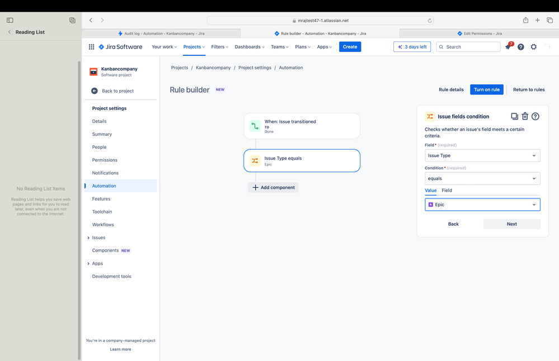Expand the Filters menu
This screenshot has height=361, width=559.
tap(219, 47)
